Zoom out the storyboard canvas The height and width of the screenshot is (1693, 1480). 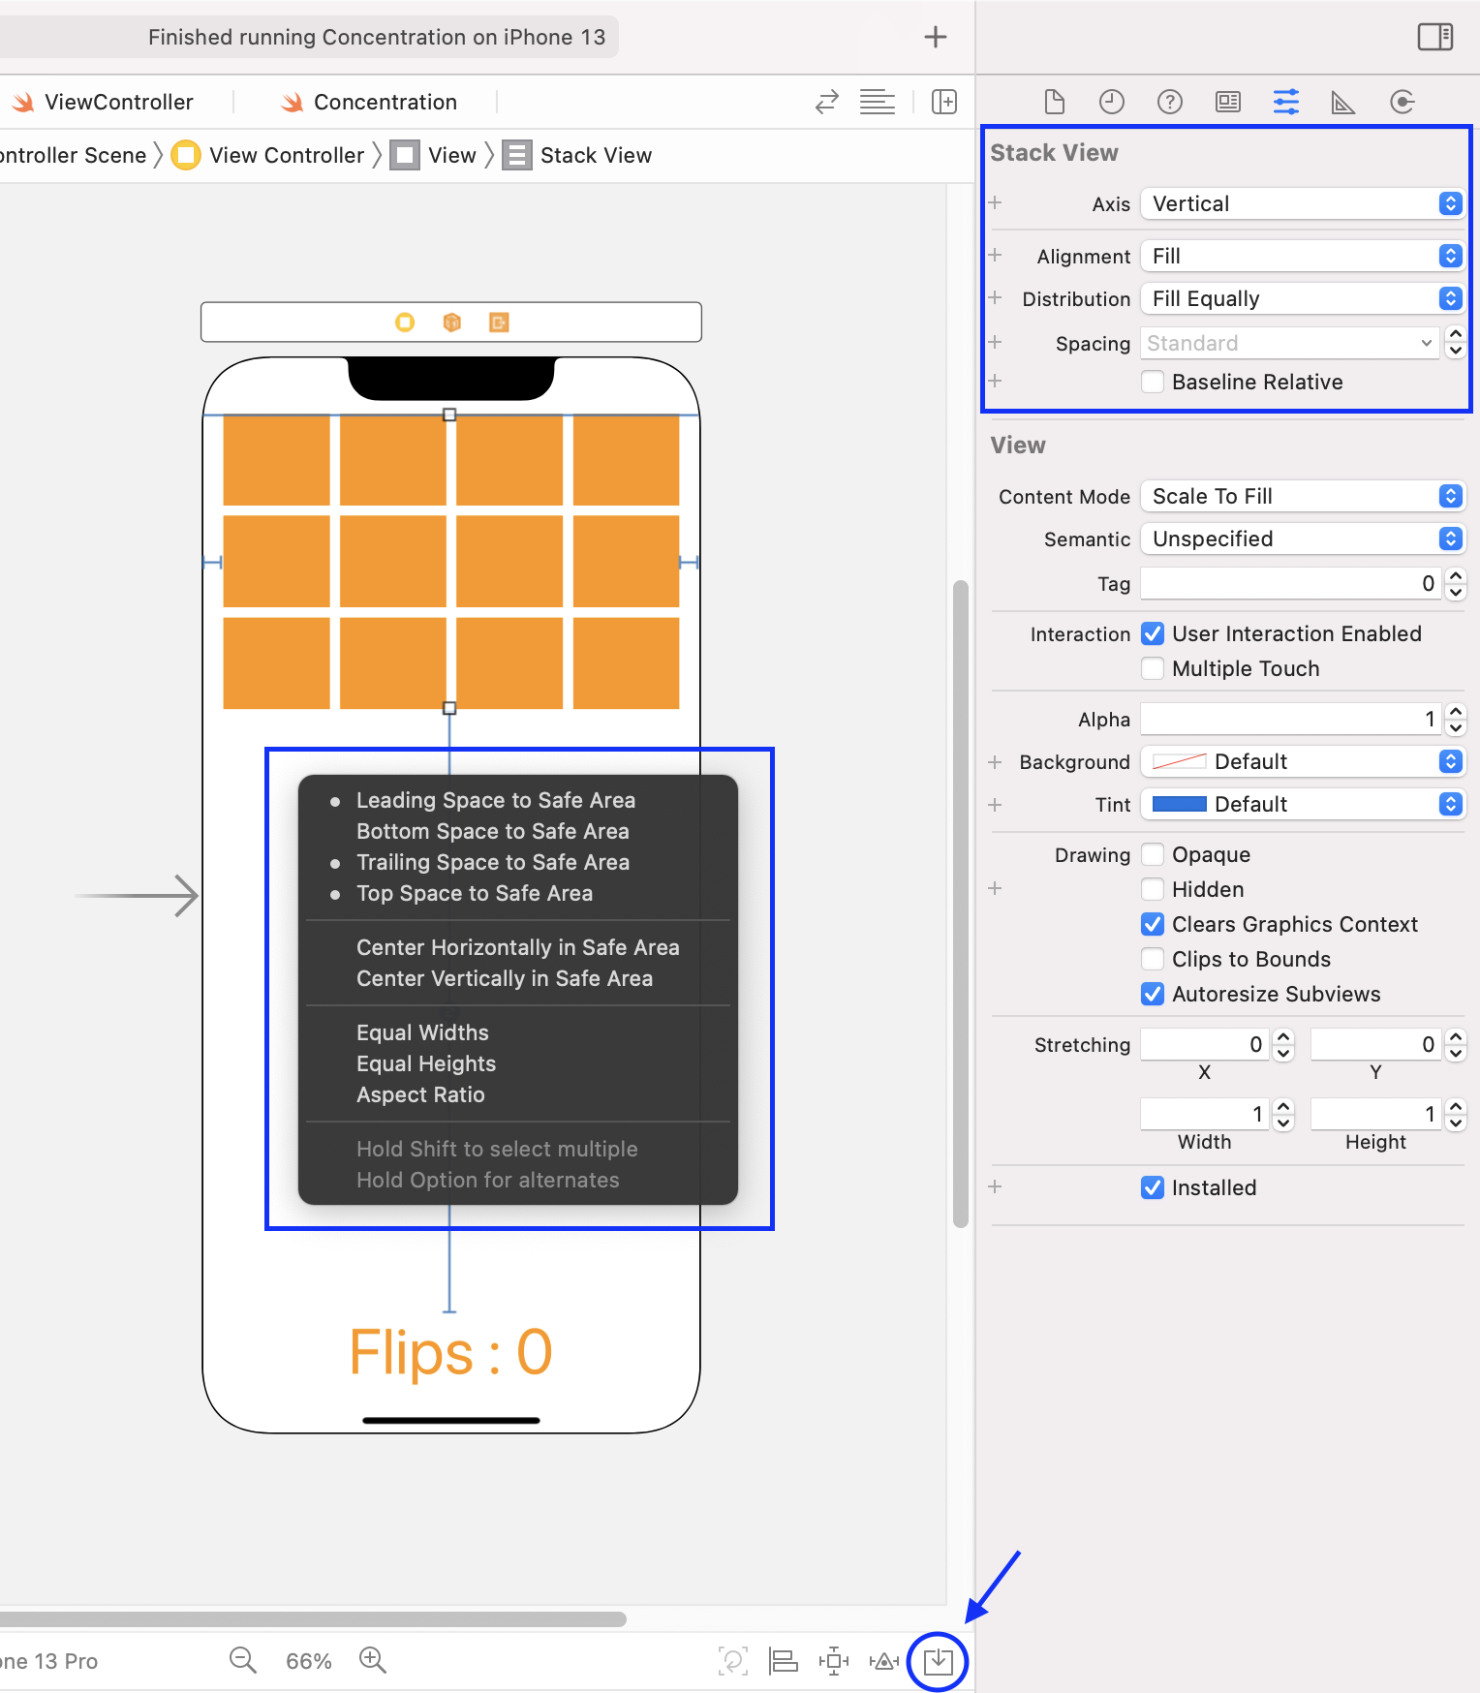[242, 1660]
